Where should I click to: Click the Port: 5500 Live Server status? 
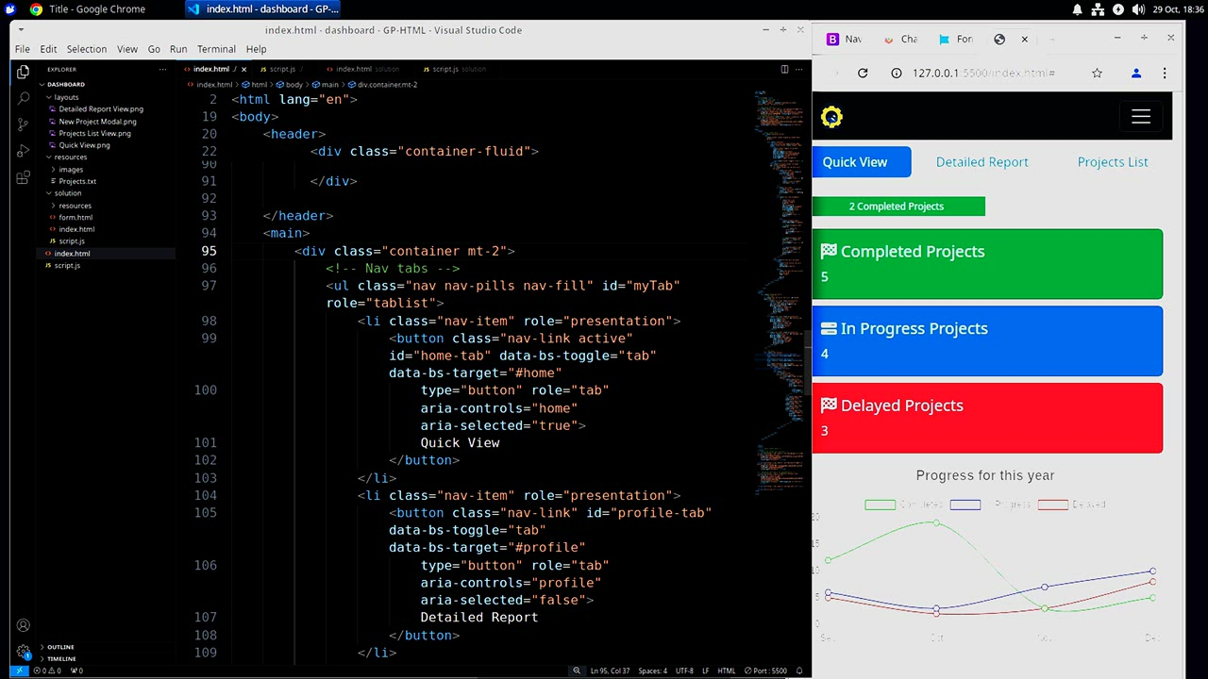[765, 671]
